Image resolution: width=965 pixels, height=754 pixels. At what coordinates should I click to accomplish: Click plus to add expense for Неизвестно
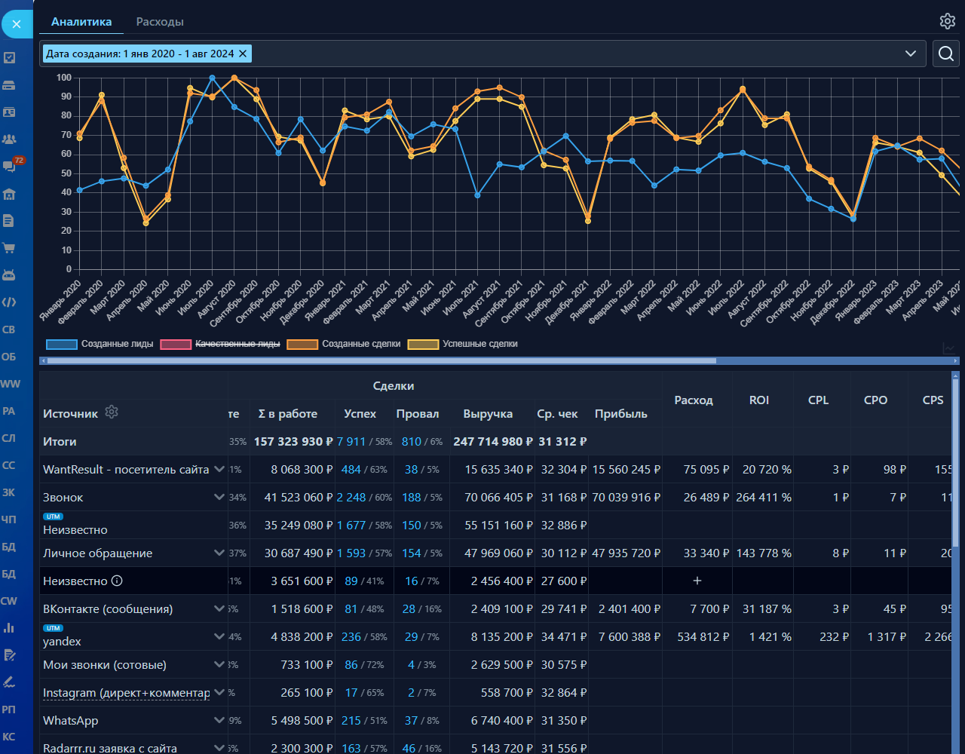[x=697, y=581]
